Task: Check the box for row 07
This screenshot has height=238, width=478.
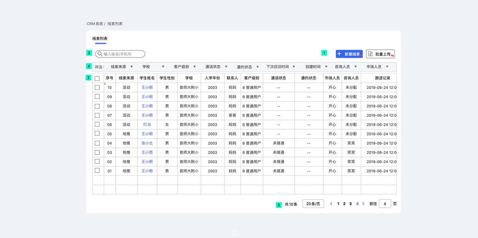Action: [97, 115]
